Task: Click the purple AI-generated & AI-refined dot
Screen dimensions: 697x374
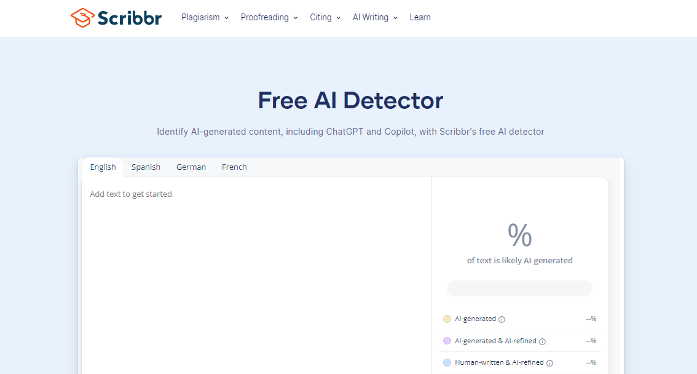Action: pos(447,341)
